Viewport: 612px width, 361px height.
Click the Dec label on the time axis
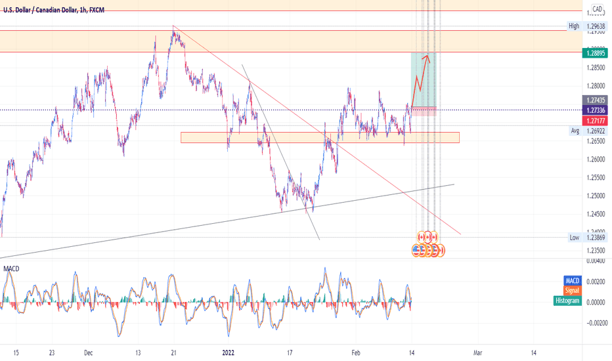coord(89,353)
